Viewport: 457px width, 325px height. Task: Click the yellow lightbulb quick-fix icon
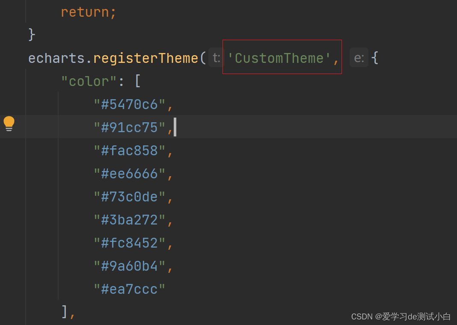(x=9, y=124)
